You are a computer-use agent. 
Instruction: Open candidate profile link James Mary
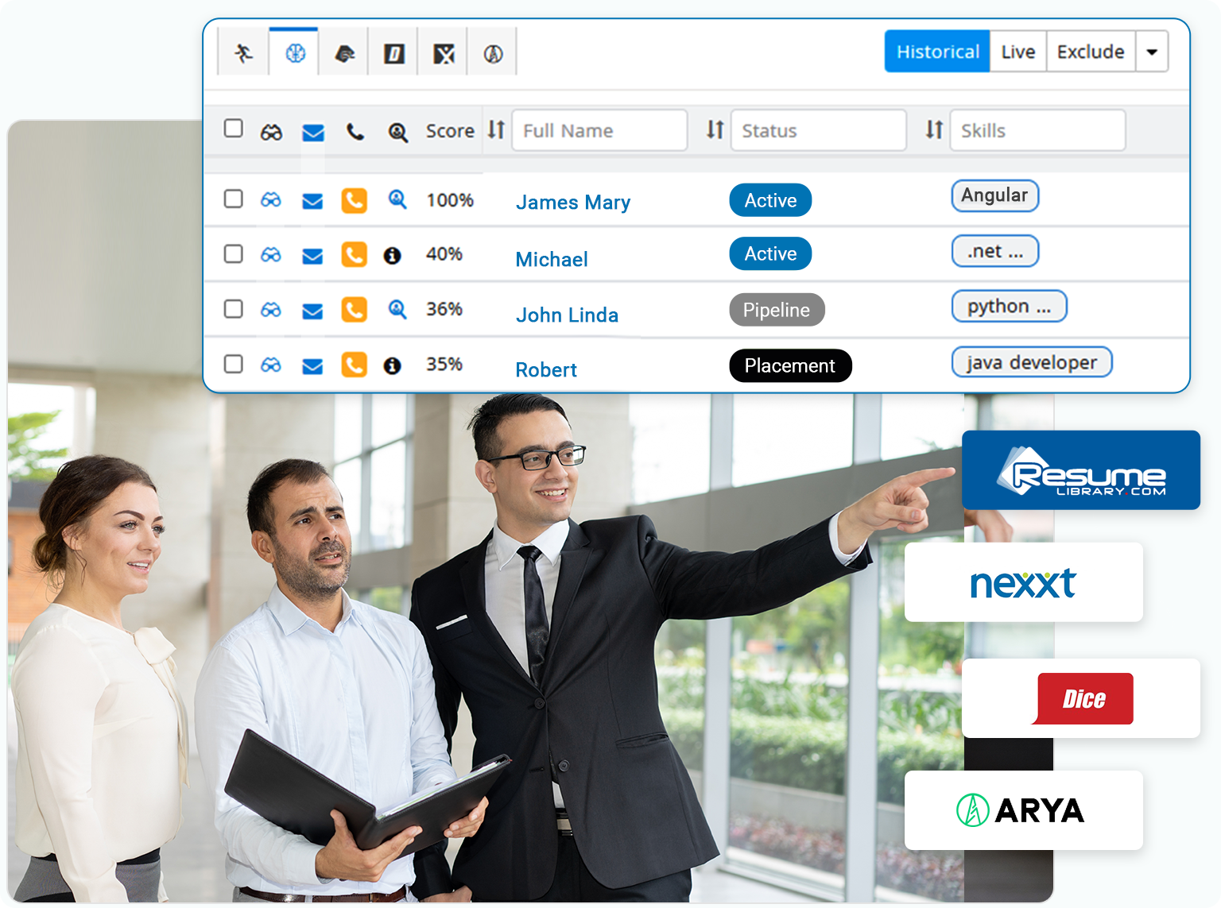coord(572,203)
